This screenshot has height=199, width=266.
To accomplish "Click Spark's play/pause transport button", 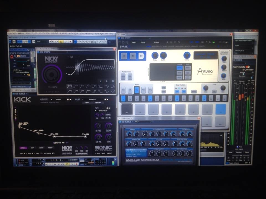I will pos(141,56).
